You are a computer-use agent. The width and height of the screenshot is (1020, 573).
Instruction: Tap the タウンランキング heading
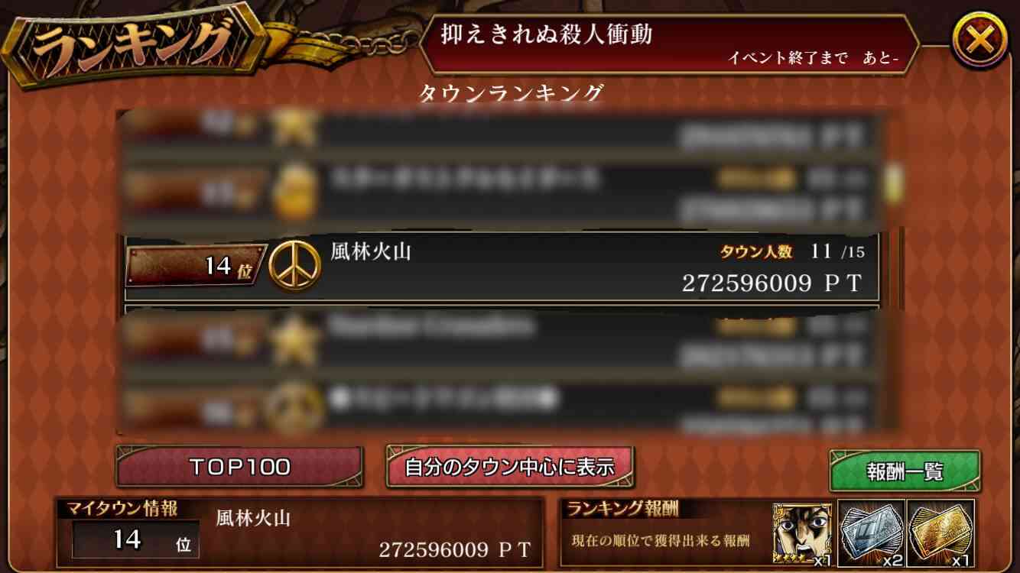pyautogui.click(x=511, y=93)
